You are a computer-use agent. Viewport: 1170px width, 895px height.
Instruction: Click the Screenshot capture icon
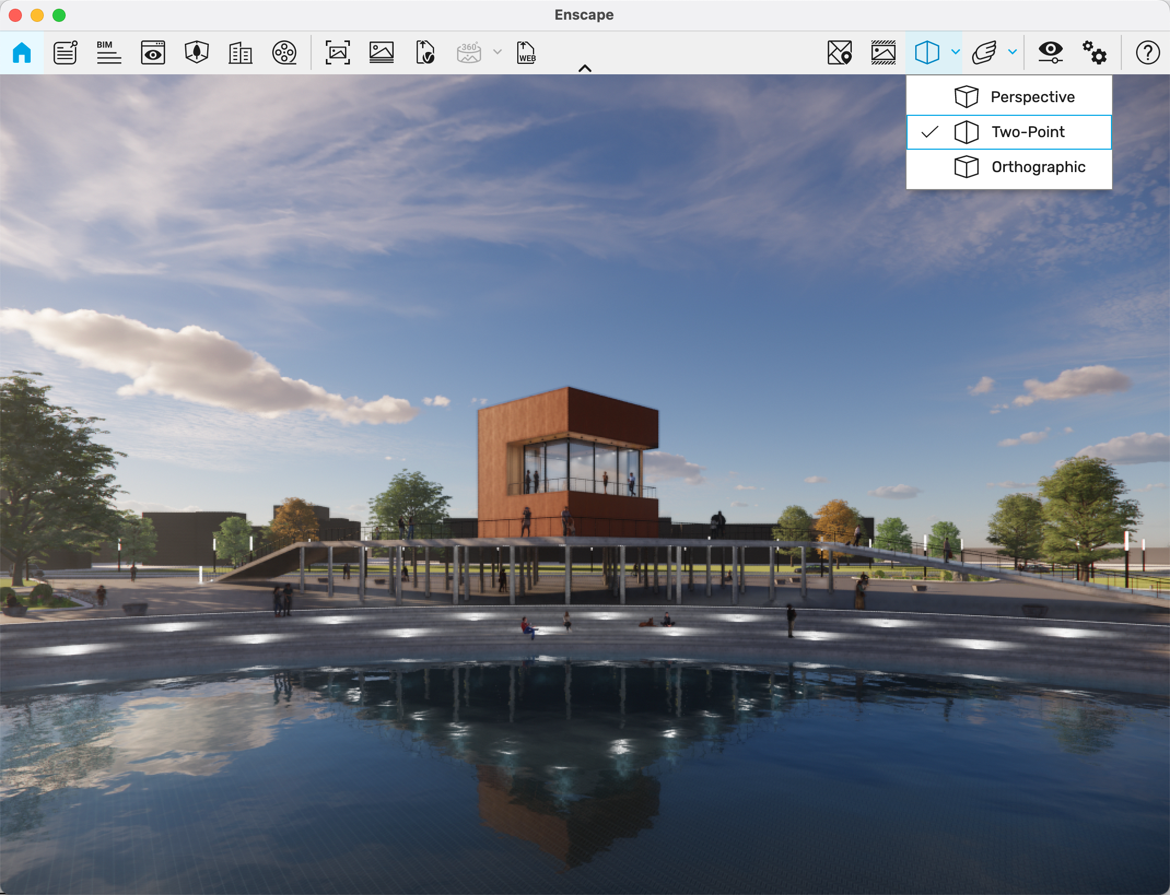(338, 53)
